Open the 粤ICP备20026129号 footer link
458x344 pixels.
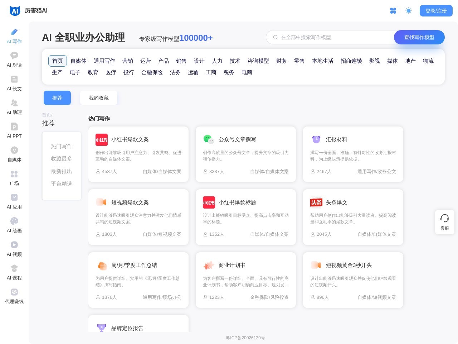(x=245, y=338)
